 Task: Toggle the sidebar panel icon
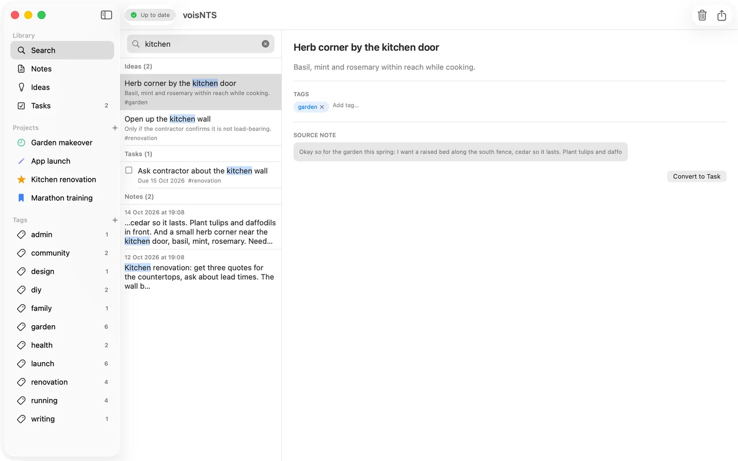click(107, 15)
